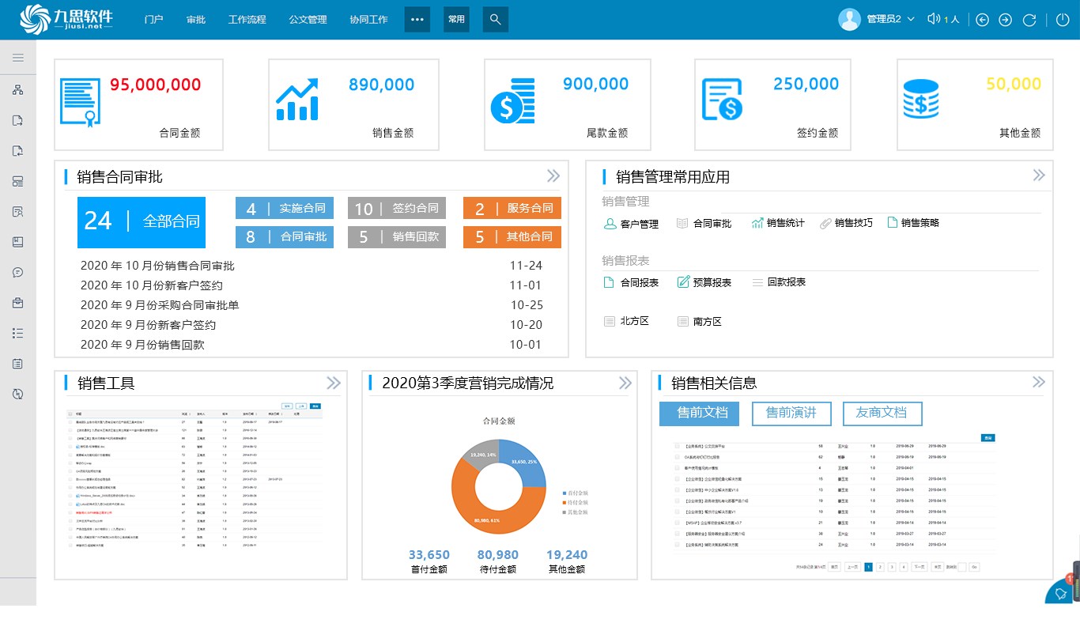Toggle the hamburger sidebar menu icon
This screenshot has width=1080, height=627.
point(17,58)
